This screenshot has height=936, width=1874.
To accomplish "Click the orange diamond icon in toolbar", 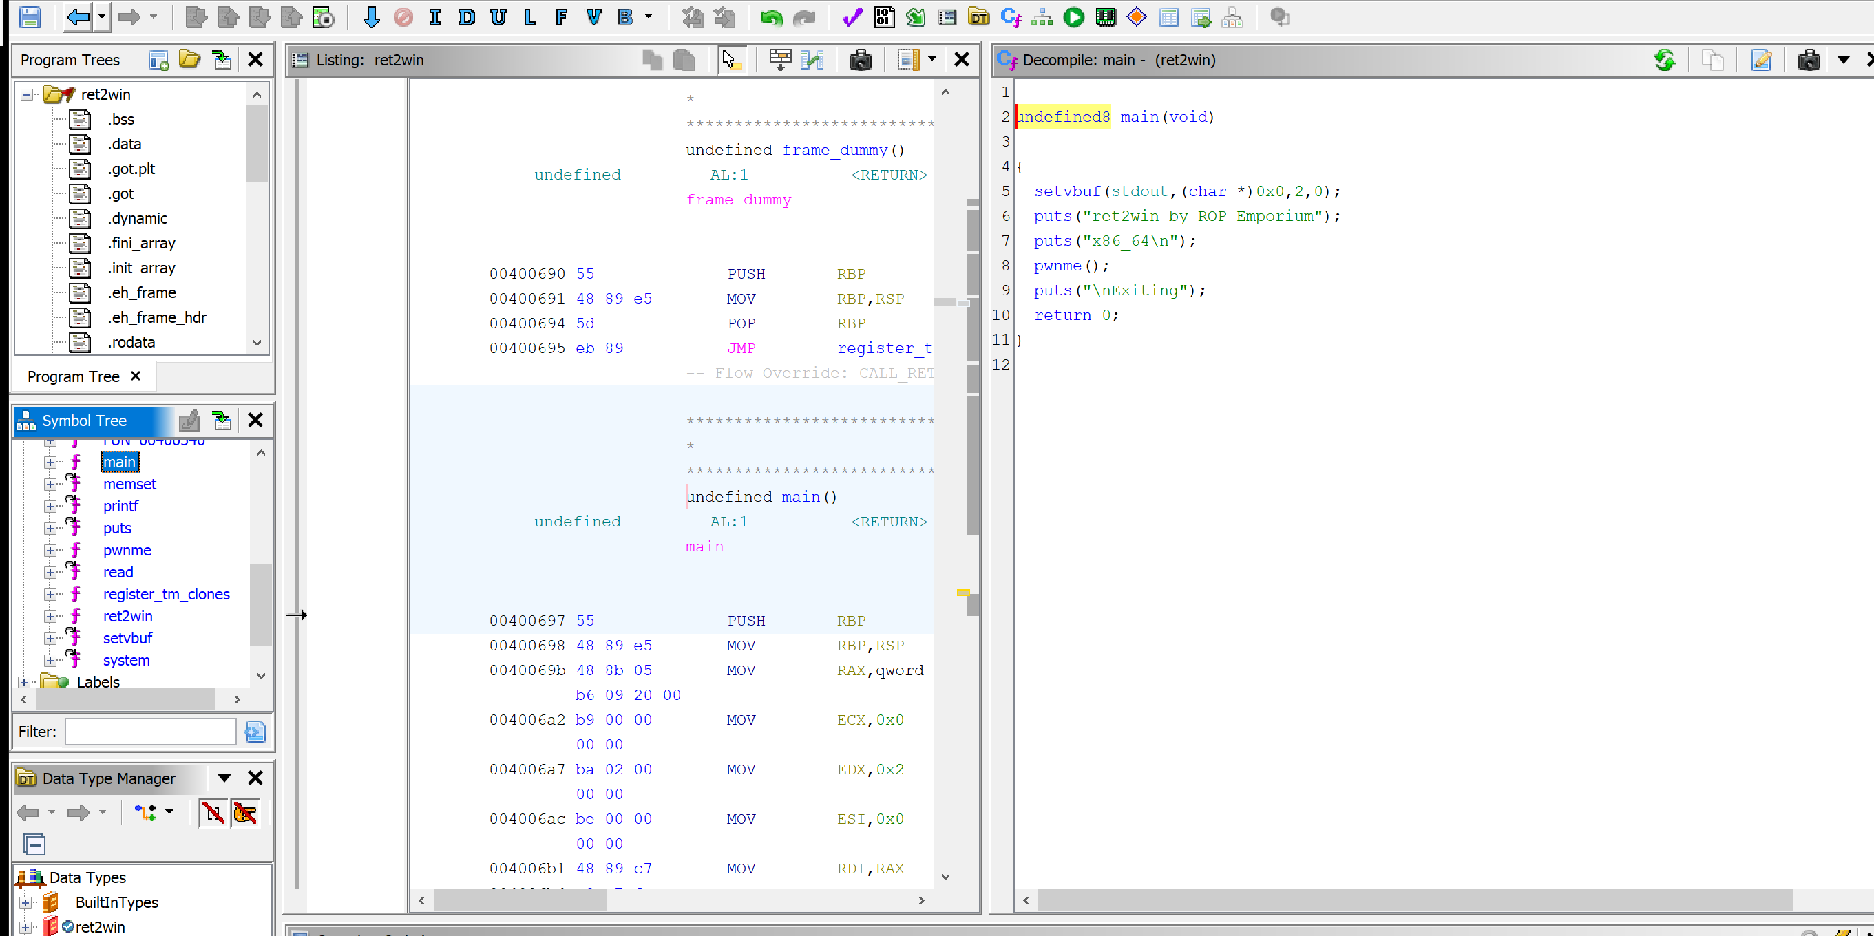I will 1137,17.
